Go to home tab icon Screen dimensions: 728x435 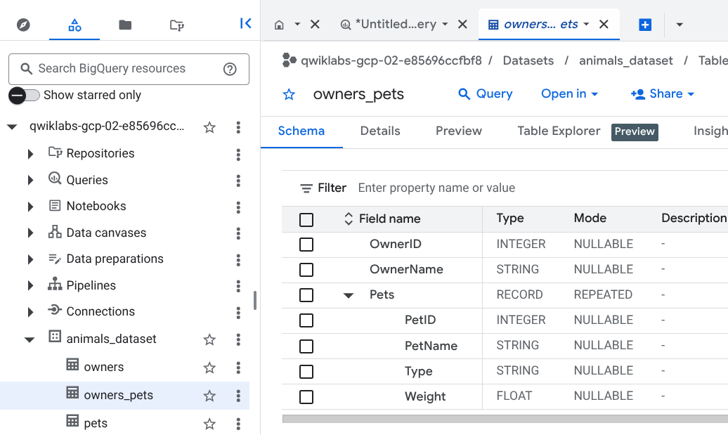279,25
